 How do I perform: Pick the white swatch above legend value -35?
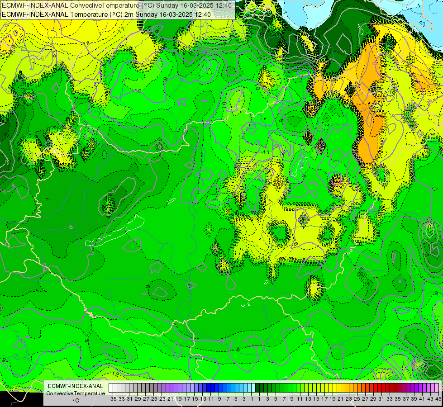pyautogui.click(x=111, y=388)
